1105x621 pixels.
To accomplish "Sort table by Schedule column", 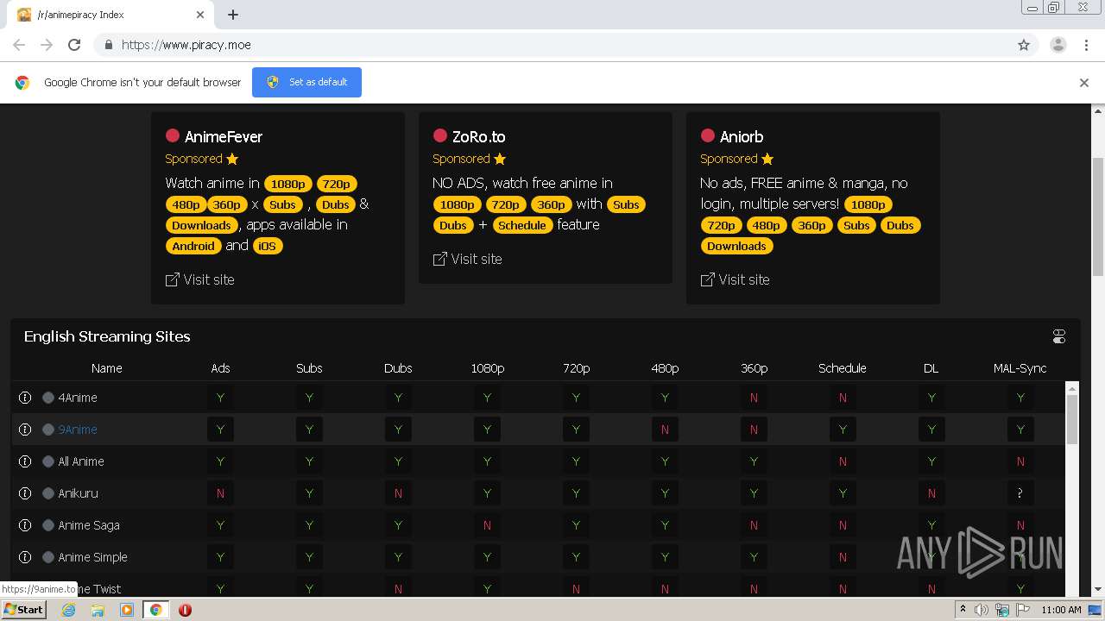I will [x=843, y=368].
